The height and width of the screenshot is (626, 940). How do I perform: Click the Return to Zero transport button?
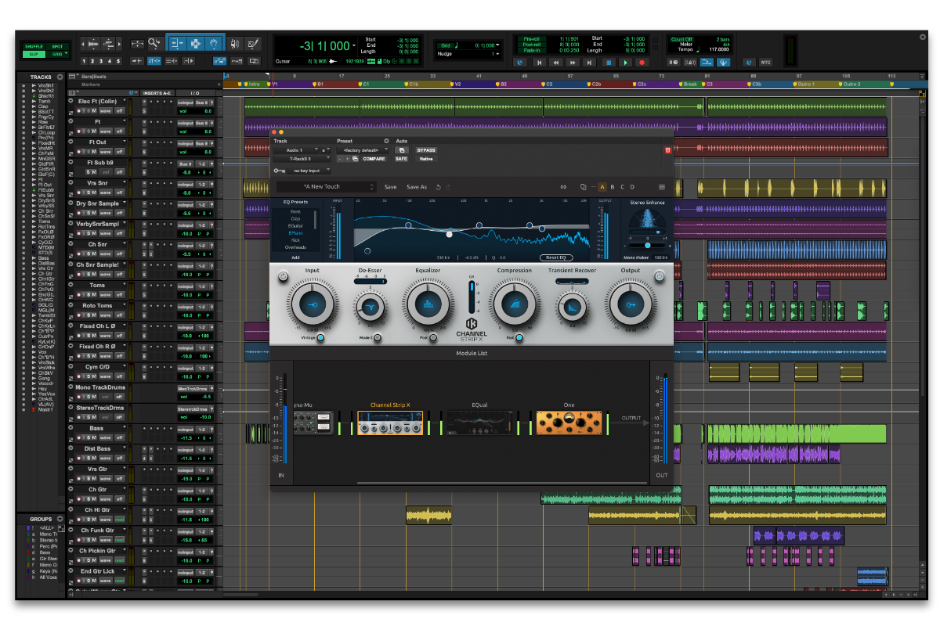pyautogui.click(x=538, y=62)
